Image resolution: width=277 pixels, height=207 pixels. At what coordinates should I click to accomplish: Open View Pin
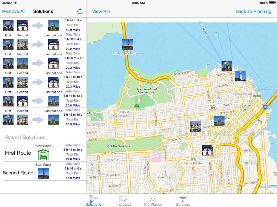click(101, 11)
